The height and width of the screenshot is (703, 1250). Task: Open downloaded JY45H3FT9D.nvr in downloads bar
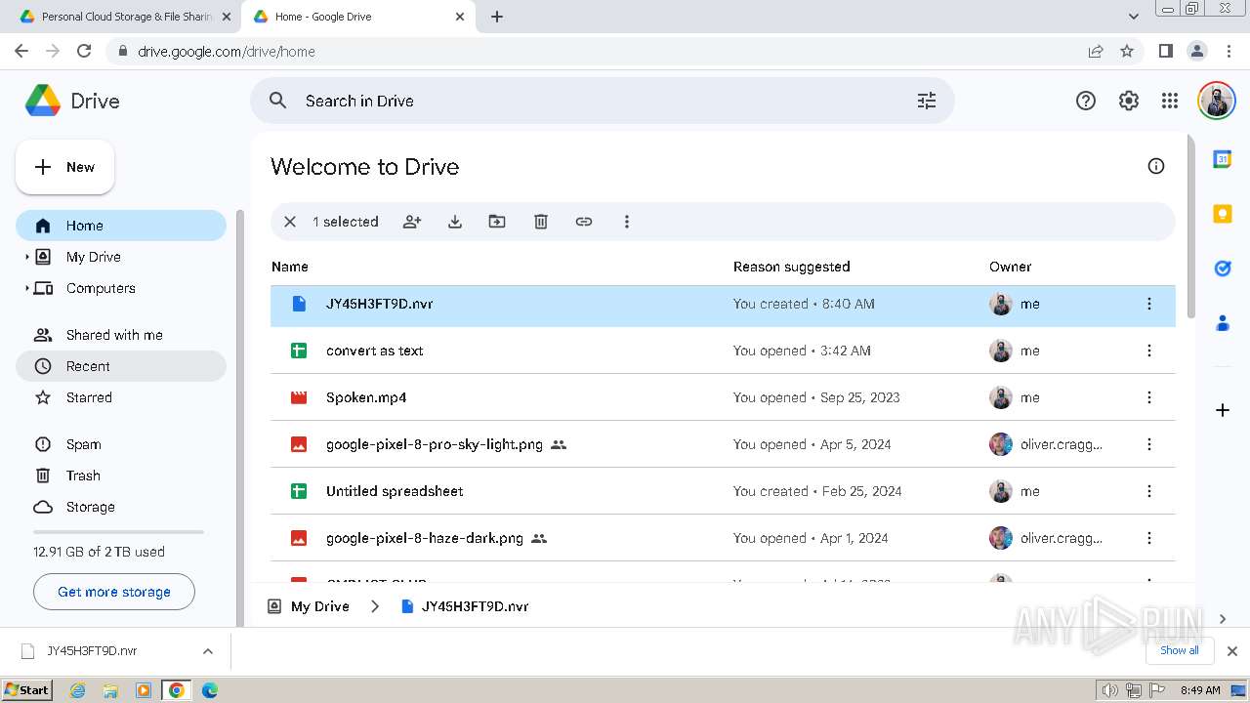92,651
